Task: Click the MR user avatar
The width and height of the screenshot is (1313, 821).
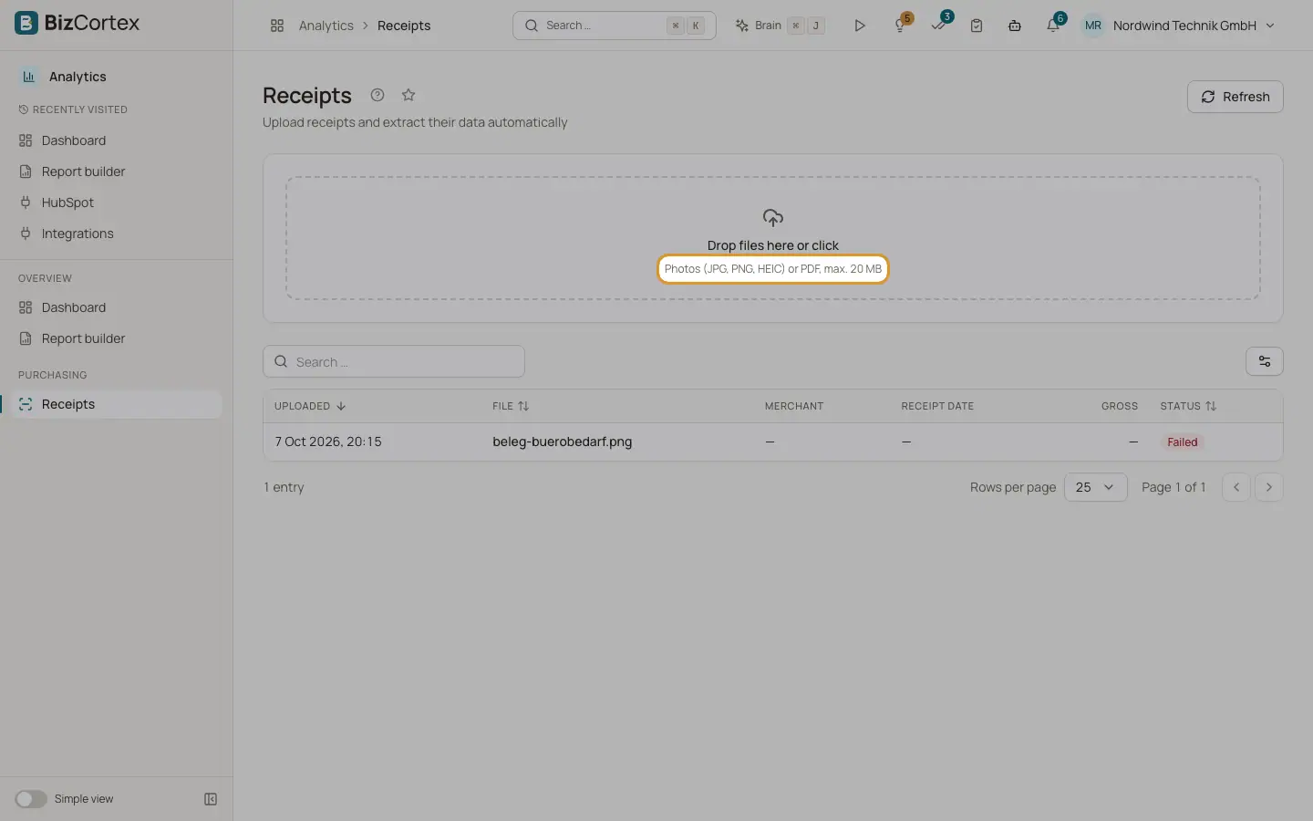Action: pyautogui.click(x=1093, y=26)
